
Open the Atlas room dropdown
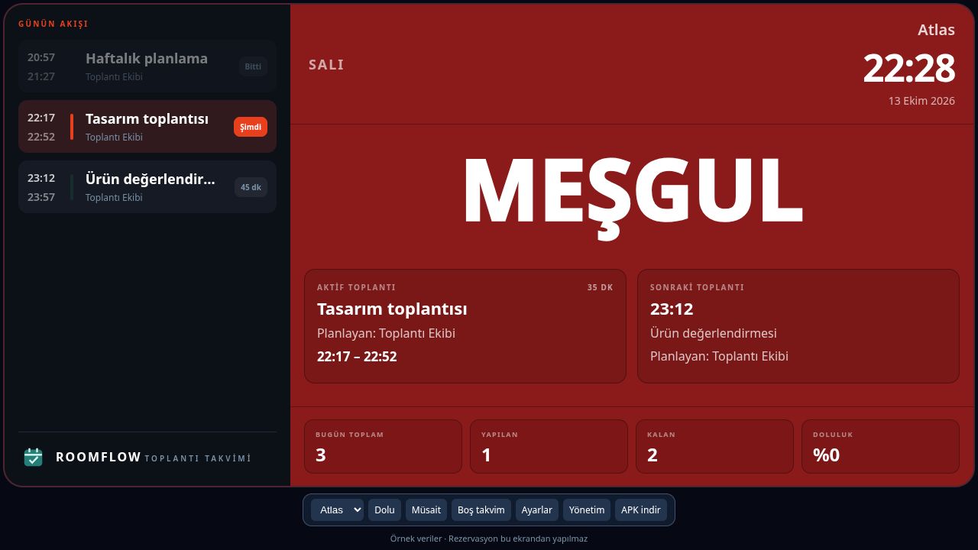click(337, 510)
